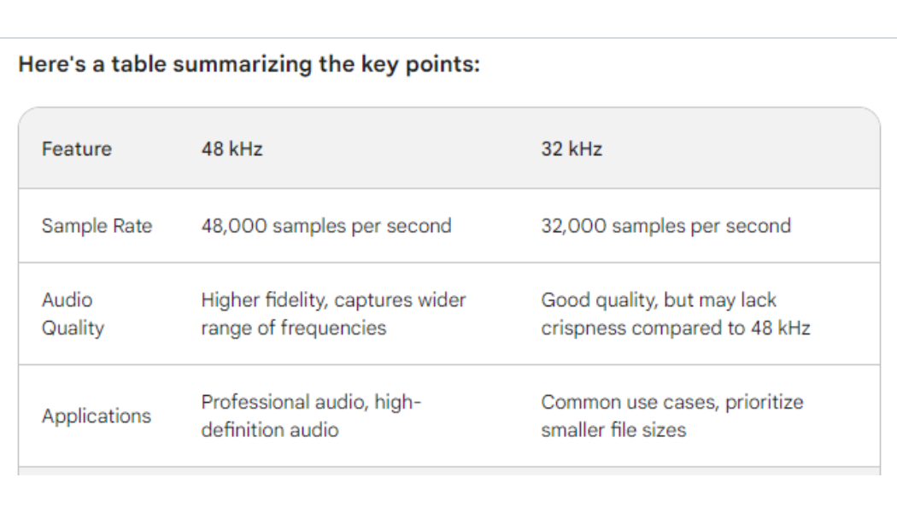897x512 pixels.
Task: Select the 48 kHz column header
Action: (232, 149)
